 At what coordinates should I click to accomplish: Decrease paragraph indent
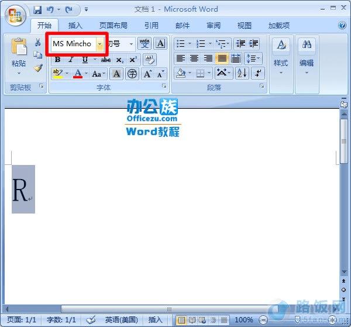[240, 43]
